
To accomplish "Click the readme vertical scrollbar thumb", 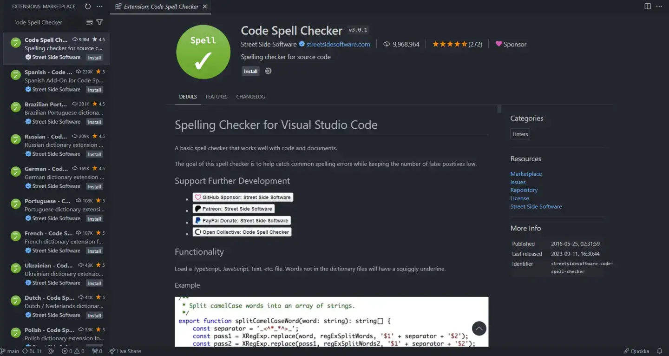I will click(499, 109).
